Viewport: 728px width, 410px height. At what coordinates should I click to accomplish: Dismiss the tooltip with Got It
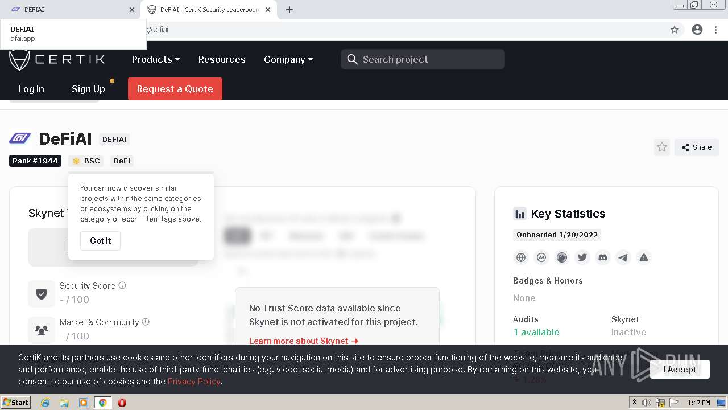[x=100, y=241]
